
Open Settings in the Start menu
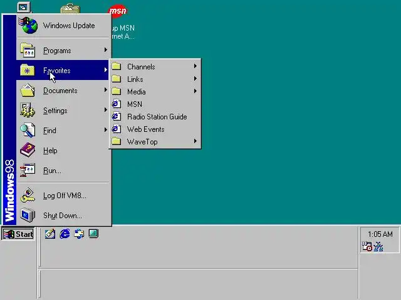(64, 110)
